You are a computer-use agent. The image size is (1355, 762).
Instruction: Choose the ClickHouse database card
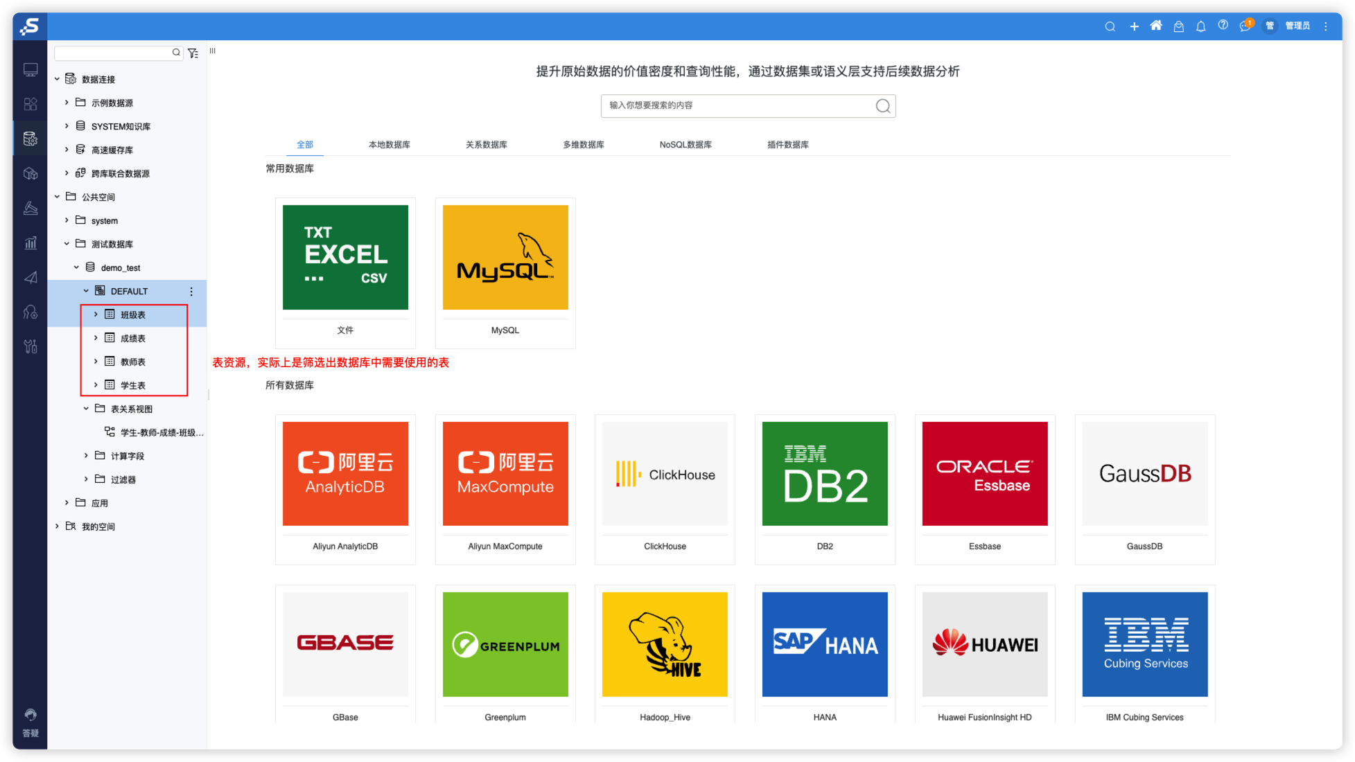click(x=665, y=489)
